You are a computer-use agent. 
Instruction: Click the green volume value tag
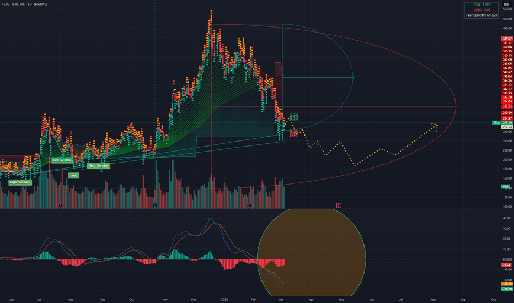point(506,186)
